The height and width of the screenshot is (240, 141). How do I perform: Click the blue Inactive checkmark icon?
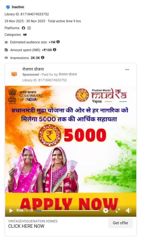[8, 7]
